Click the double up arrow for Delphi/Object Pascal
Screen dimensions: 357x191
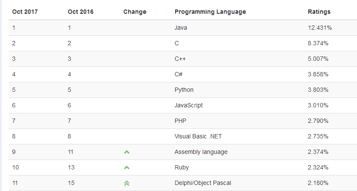(x=127, y=183)
